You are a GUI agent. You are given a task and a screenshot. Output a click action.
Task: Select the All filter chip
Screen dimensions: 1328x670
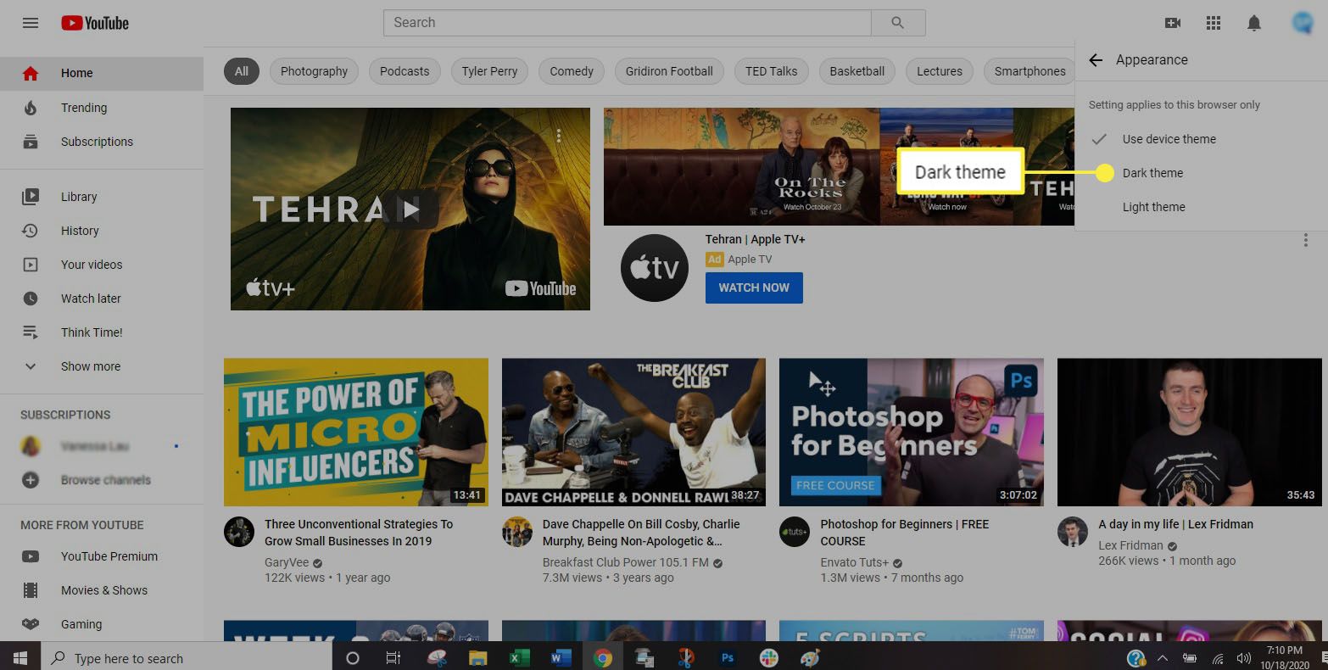[242, 71]
